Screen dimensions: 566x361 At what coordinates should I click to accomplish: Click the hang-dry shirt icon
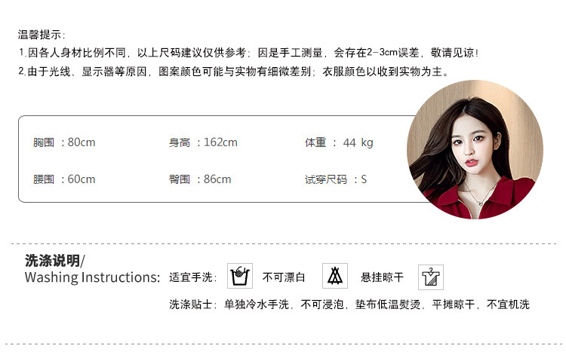point(431,277)
